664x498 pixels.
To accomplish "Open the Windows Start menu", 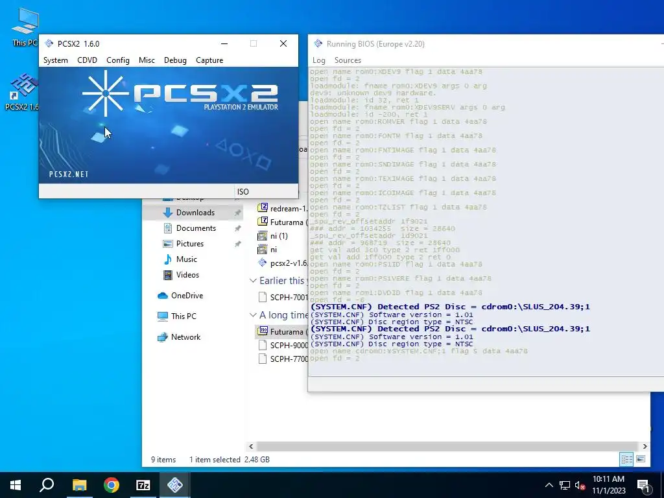I will pos(16,485).
